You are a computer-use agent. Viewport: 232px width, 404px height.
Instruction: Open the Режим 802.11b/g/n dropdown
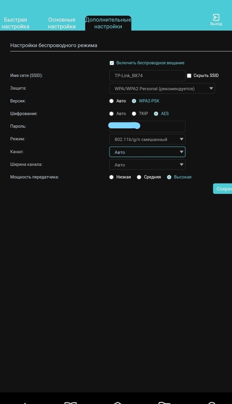pos(147,139)
